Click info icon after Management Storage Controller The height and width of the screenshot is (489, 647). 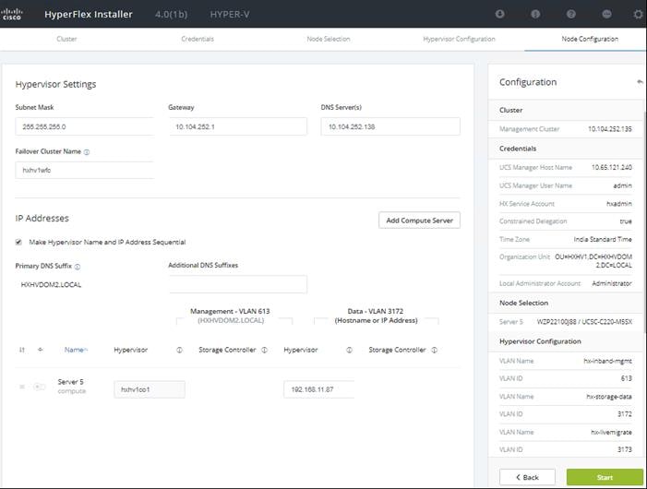tap(265, 350)
